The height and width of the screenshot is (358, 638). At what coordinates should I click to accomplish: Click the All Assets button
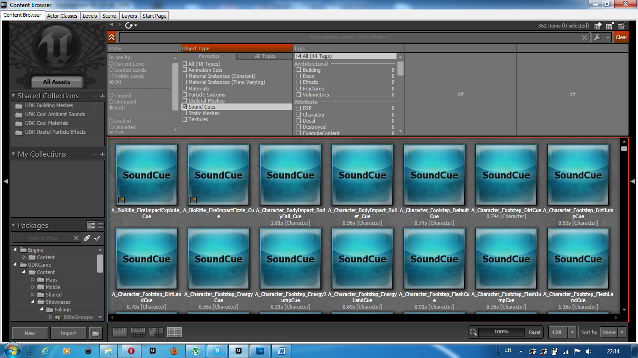pos(57,82)
